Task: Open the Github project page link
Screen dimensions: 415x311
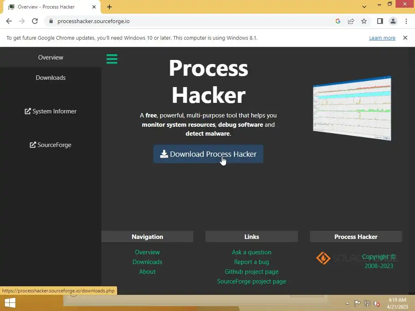Action: tap(251, 272)
